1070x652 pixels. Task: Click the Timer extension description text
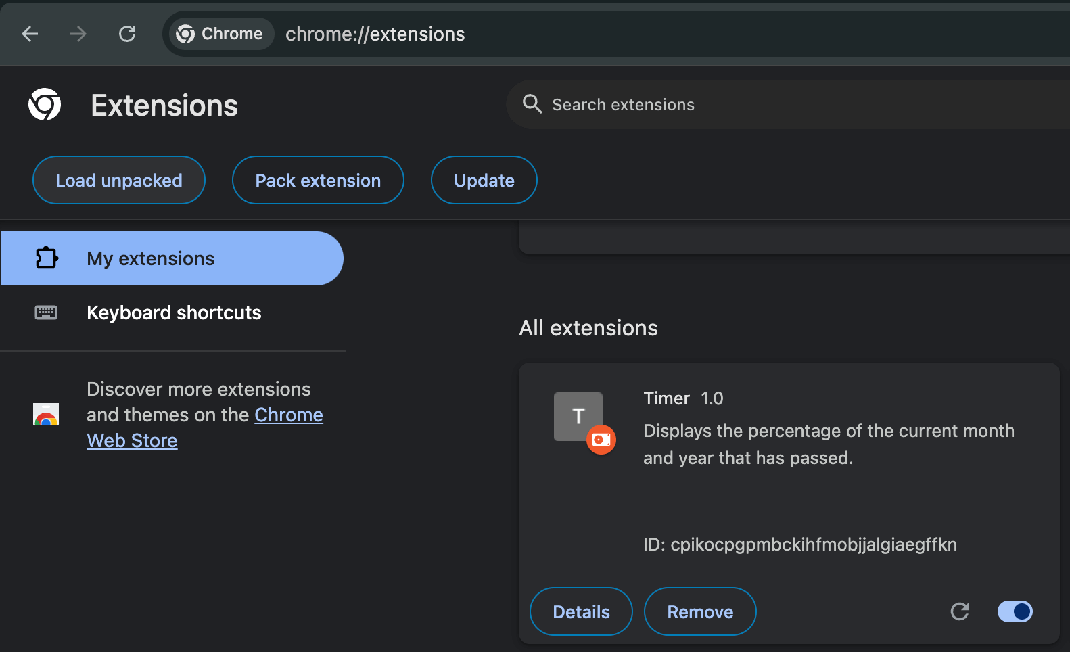pyautogui.click(x=829, y=444)
